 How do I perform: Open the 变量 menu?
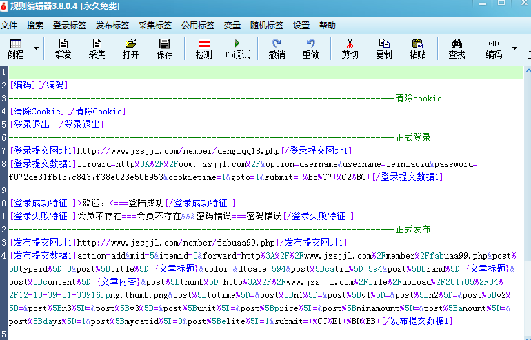232,26
